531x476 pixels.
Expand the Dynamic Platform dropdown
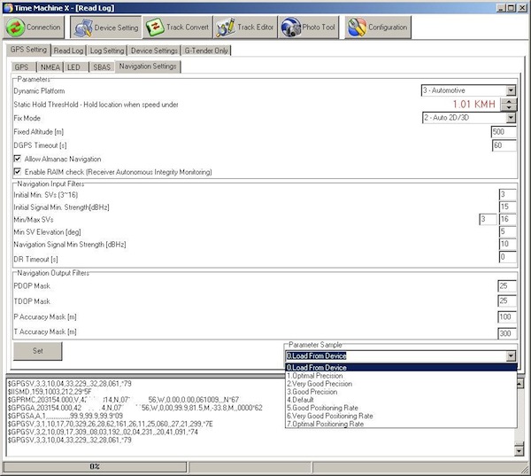[511, 90]
